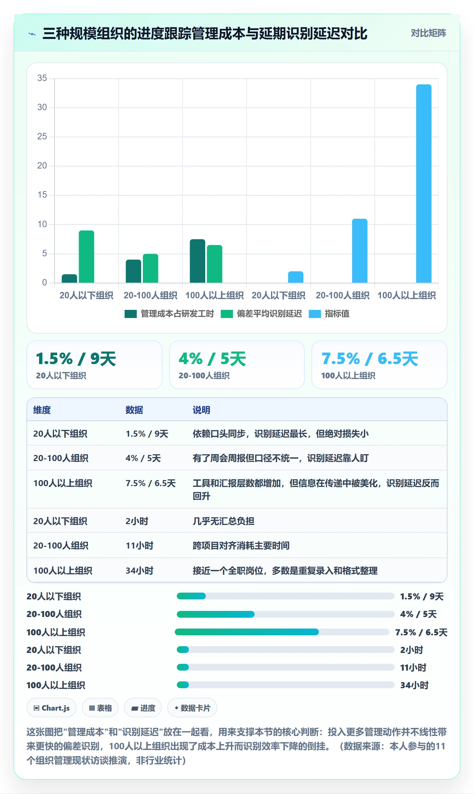Click the progress bar labeled 1.5% / 9天
The height and width of the screenshot is (794, 474).
pos(285,596)
